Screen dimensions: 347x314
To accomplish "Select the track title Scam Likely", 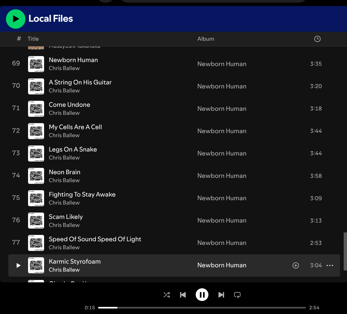I will pyautogui.click(x=66, y=217).
